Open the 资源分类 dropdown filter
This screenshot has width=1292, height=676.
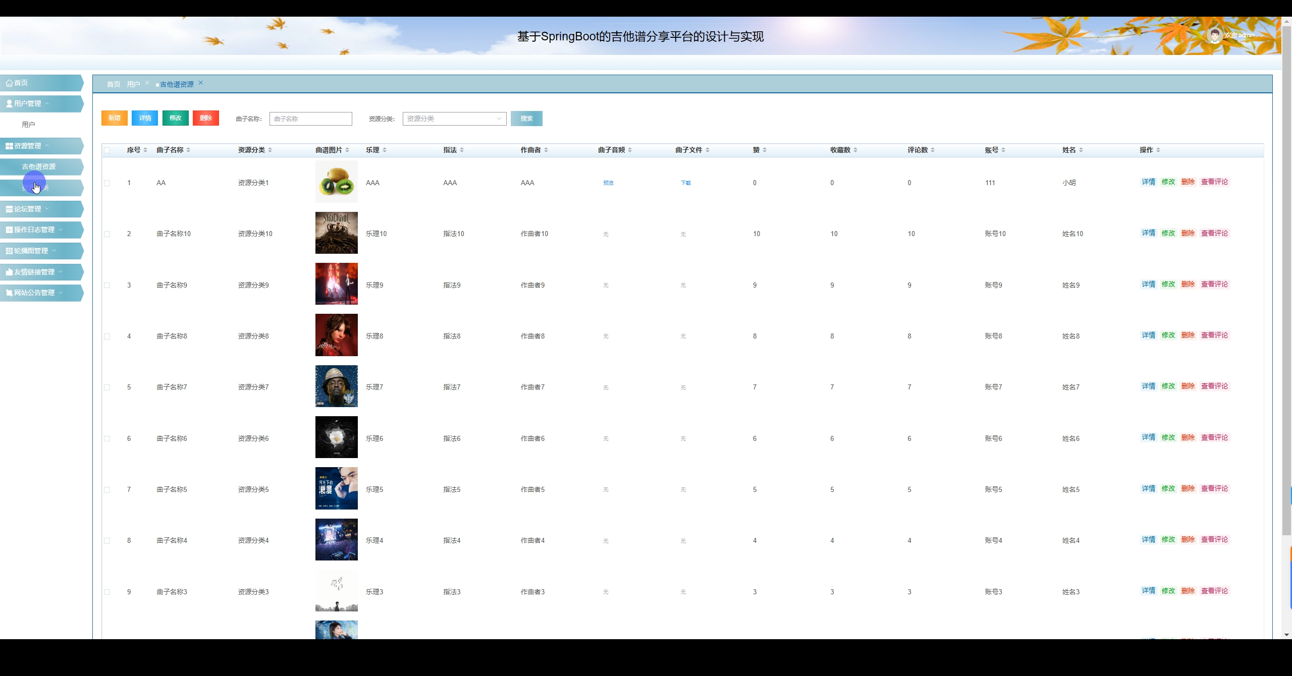pyautogui.click(x=454, y=119)
